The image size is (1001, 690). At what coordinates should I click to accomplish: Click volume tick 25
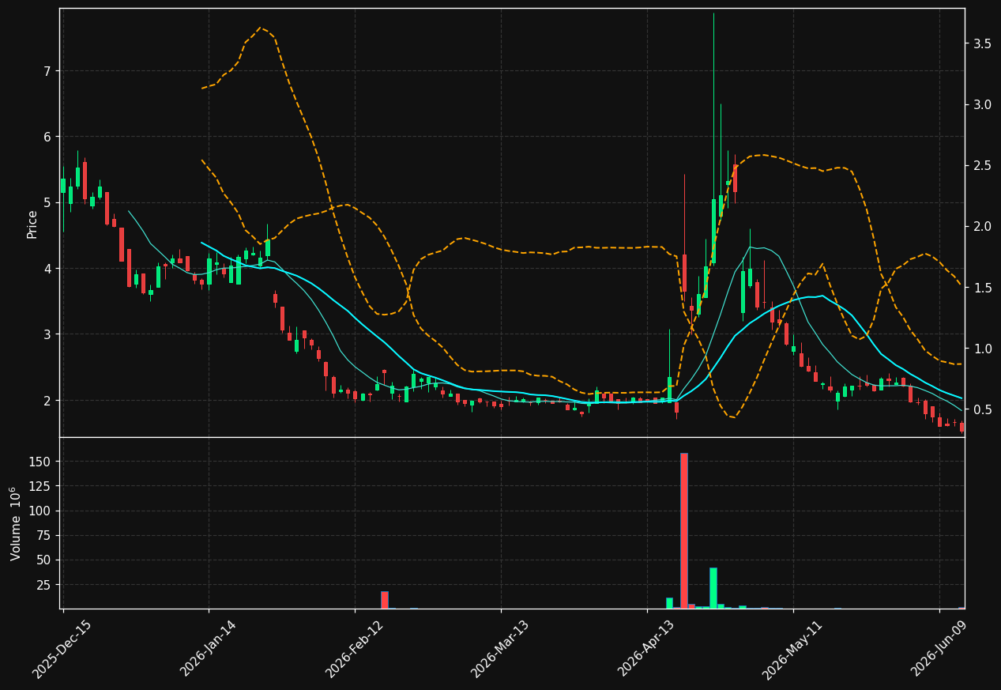43,585
